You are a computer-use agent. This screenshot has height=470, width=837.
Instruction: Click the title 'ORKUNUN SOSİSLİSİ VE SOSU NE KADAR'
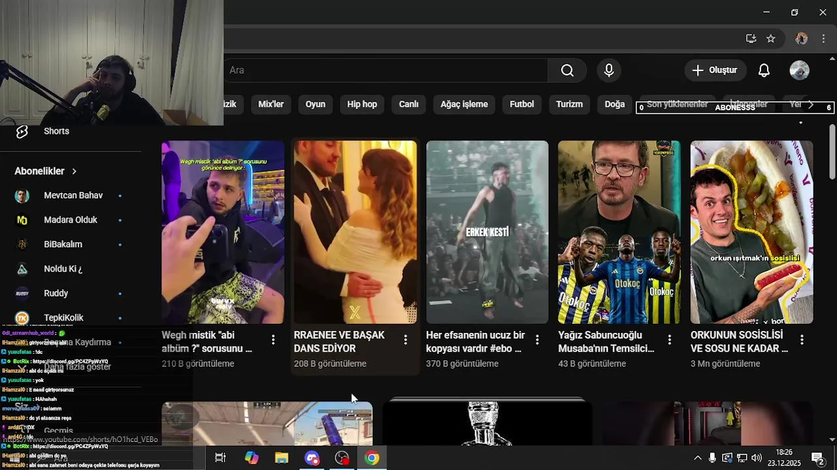click(x=739, y=342)
